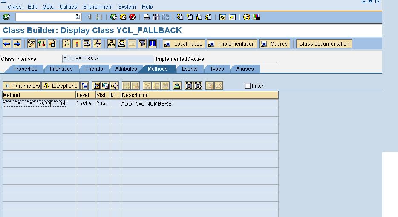Click the Method Definition icon in methods toolbar
Viewport: 398px width, 217px height.
[x=105, y=86]
